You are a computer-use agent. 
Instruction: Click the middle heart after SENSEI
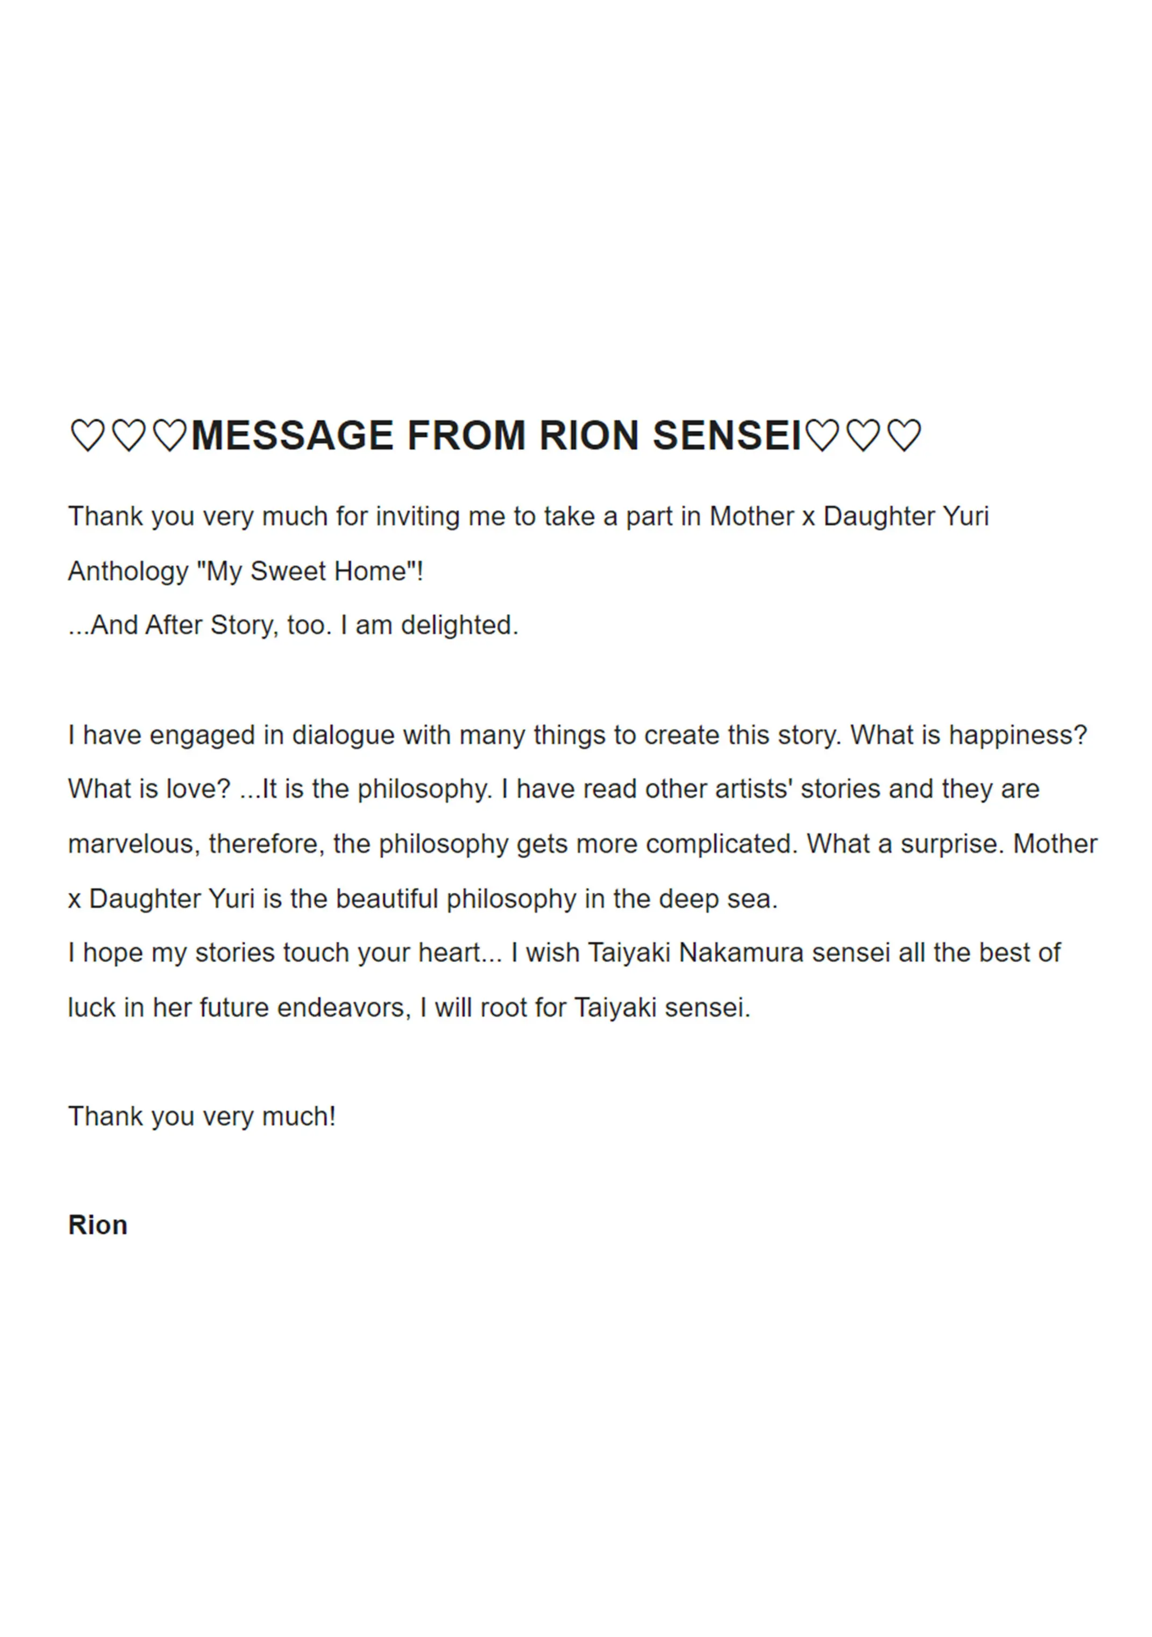pyautogui.click(x=863, y=436)
